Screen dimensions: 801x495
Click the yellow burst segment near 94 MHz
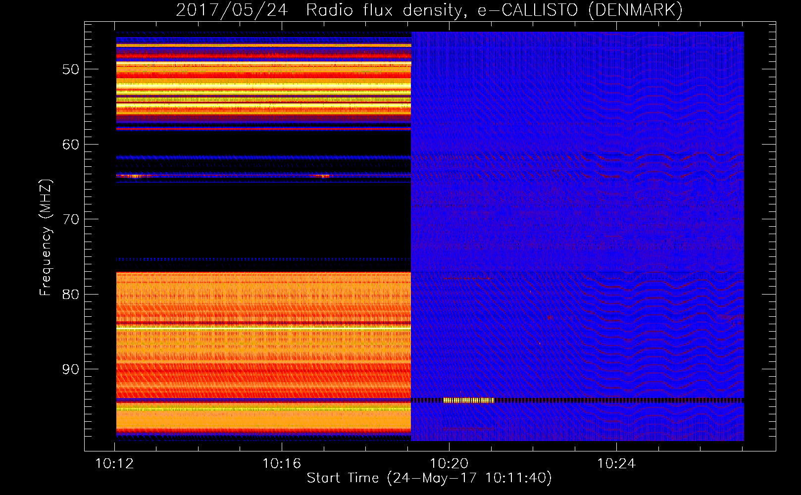(468, 400)
